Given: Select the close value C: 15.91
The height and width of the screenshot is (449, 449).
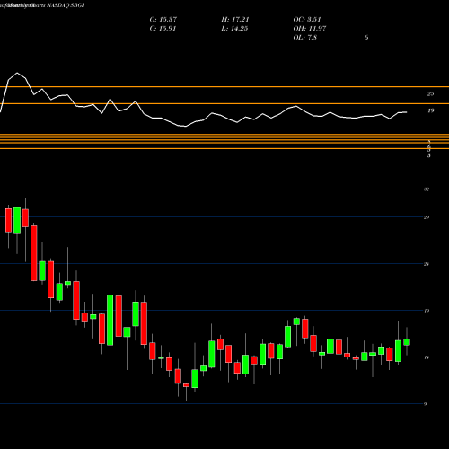Looking at the screenshot, I should tap(163, 29).
